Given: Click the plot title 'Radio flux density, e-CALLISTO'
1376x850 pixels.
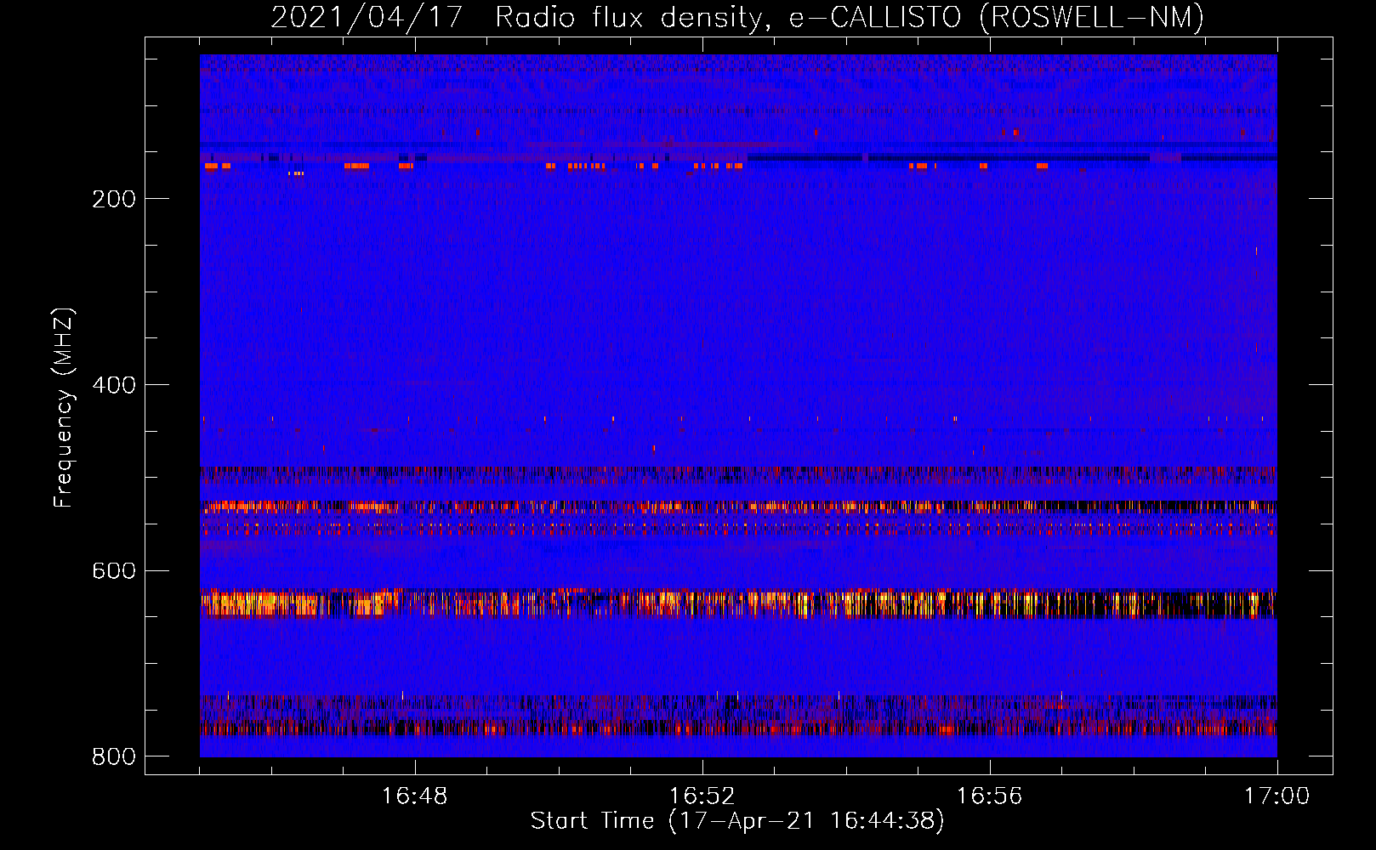Looking at the screenshot, I should click(729, 18).
